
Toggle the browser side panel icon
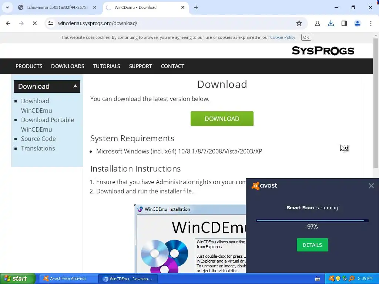[x=344, y=23]
